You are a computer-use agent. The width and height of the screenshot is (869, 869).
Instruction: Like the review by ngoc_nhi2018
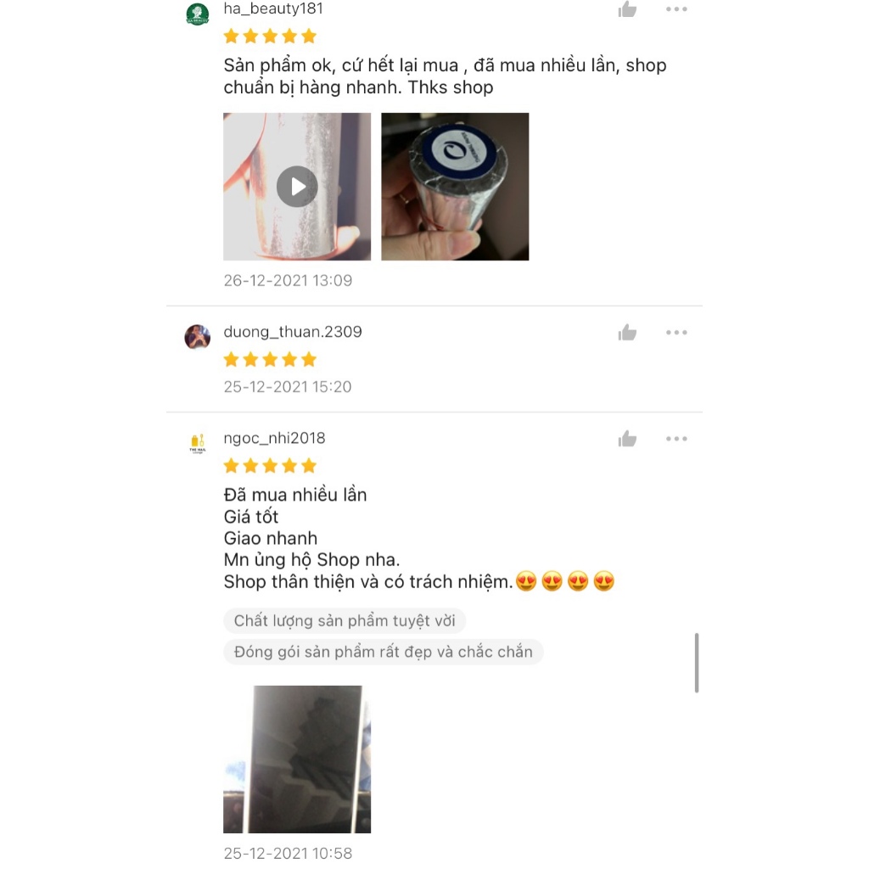[x=627, y=439]
